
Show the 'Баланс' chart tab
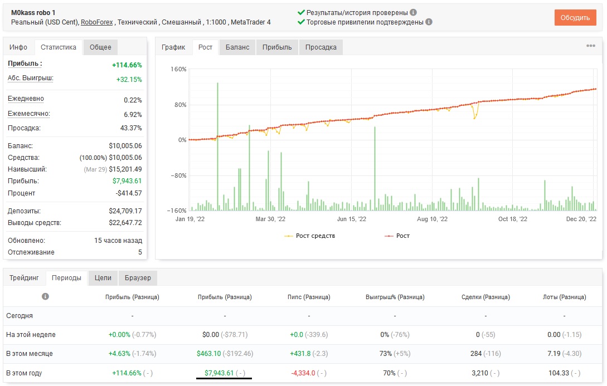point(237,47)
